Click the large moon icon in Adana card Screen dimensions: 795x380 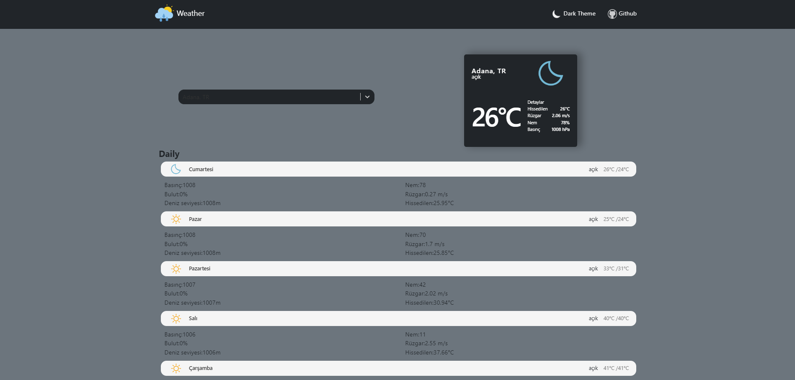[x=550, y=73]
